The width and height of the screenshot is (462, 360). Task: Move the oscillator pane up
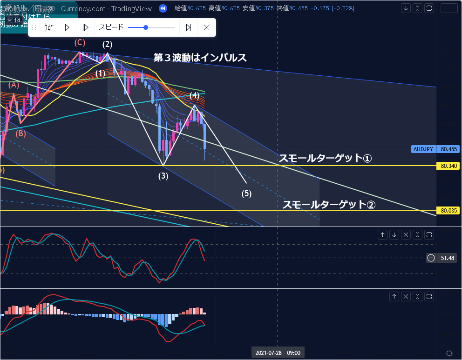tap(382, 235)
